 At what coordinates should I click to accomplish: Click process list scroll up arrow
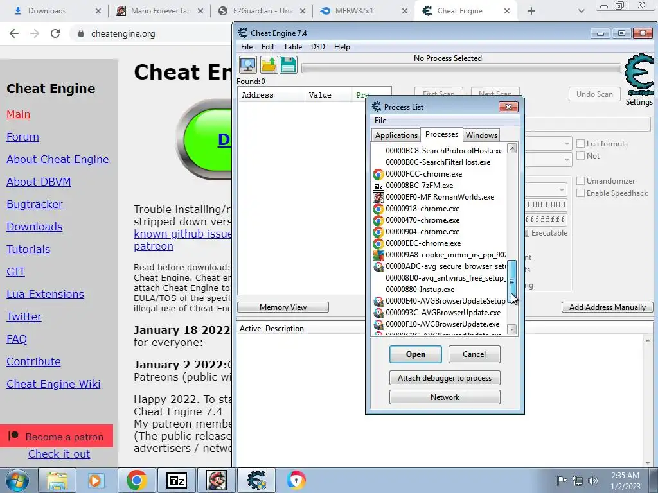511,148
